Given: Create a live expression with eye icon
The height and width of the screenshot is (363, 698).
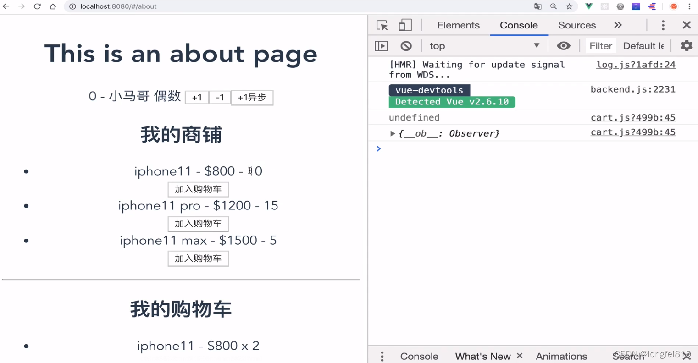Looking at the screenshot, I should click(564, 46).
